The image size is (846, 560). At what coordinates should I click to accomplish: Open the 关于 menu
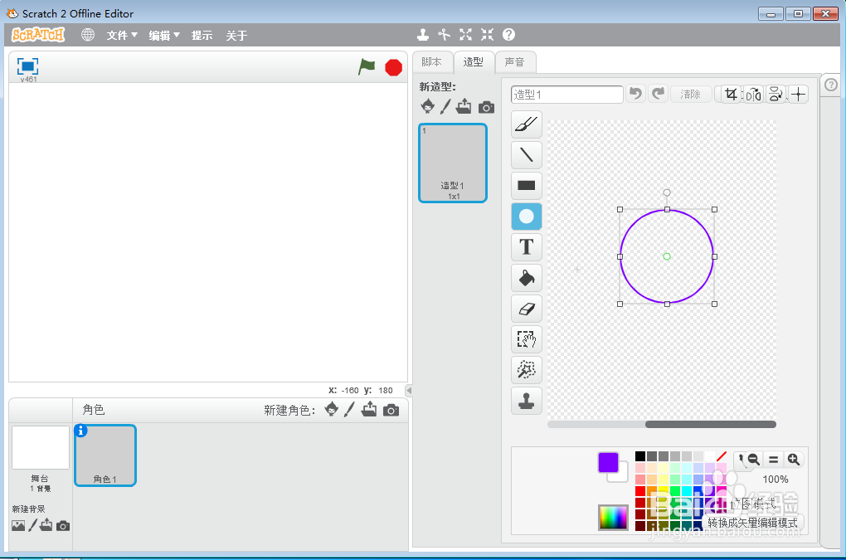[x=236, y=36]
